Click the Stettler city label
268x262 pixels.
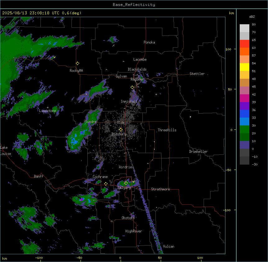(197, 74)
